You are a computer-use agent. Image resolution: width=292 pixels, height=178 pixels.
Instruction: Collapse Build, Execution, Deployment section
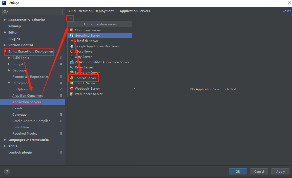(x=5, y=51)
